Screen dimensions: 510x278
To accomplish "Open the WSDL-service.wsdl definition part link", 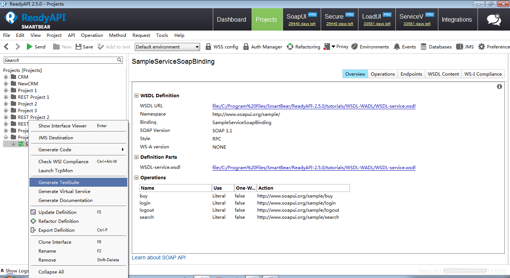I will click(314, 168).
